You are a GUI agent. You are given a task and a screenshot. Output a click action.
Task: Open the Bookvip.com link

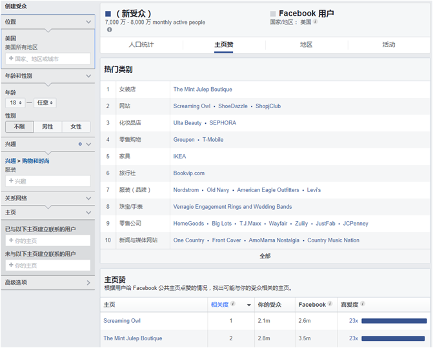[189, 173]
